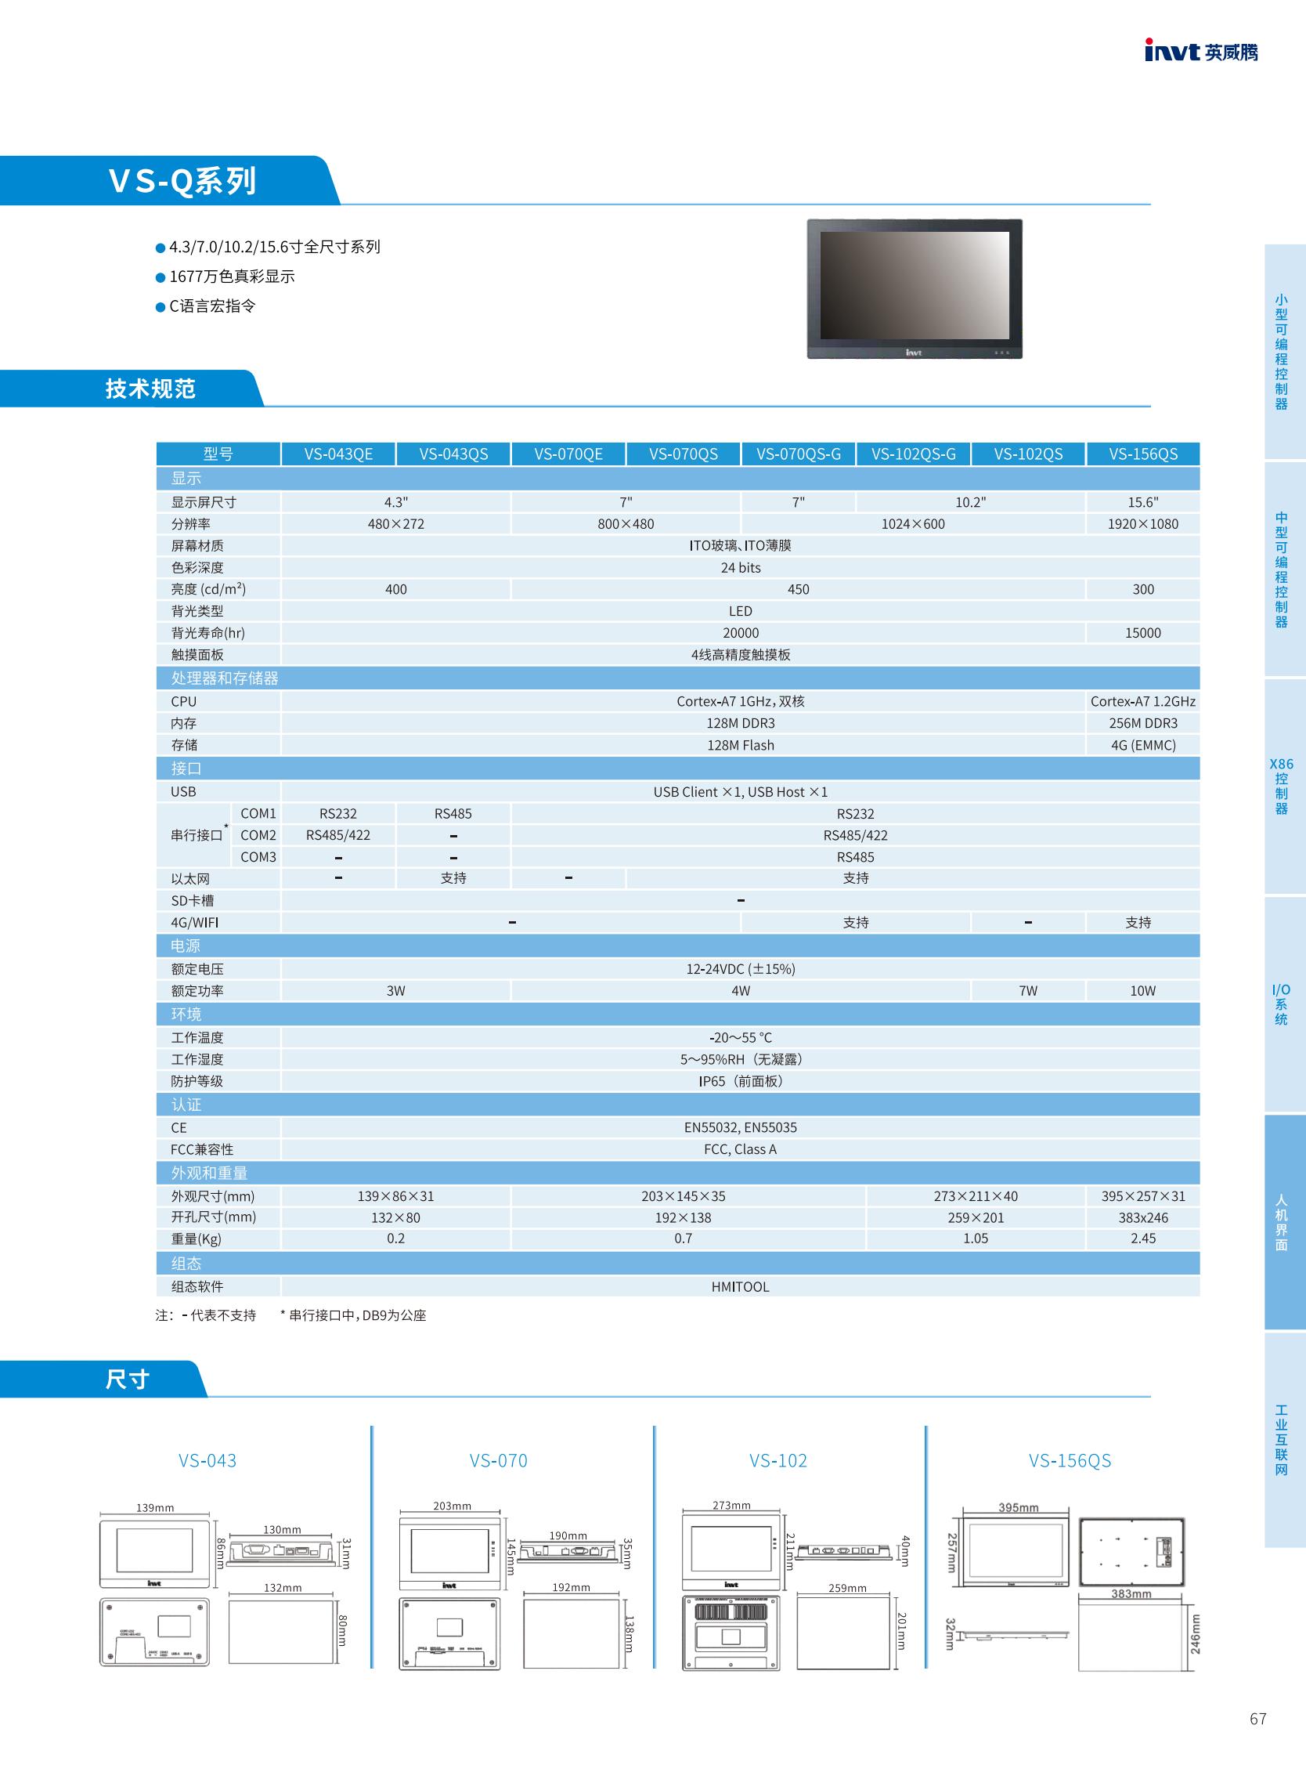The width and height of the screenshot is (1306, 1772).
Task: Click the 尺寸 section heading
Action: [x=103, y=1379]
